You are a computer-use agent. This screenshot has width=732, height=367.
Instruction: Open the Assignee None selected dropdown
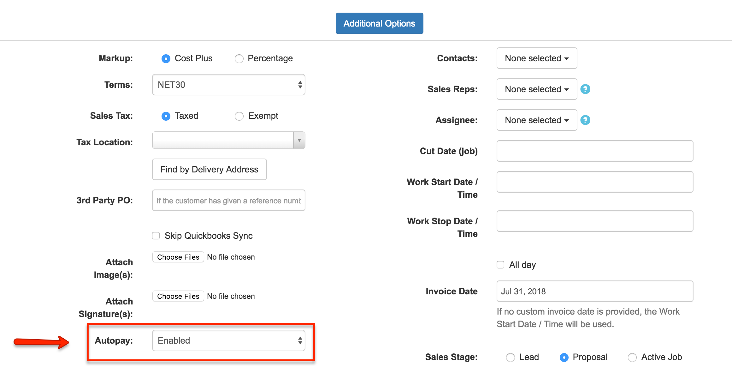coord(537,120)
